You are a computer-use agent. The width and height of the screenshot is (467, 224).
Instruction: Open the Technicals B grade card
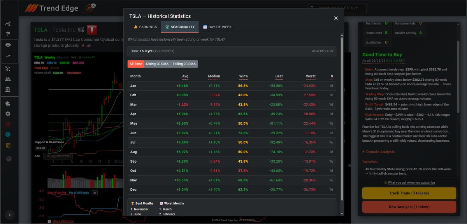[377, 23]
